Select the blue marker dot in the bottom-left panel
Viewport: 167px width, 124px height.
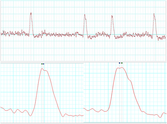click(43, 64)
